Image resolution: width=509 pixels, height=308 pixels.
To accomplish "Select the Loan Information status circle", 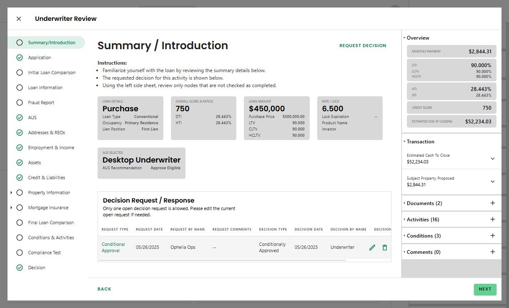I will [x=20, y=88].
